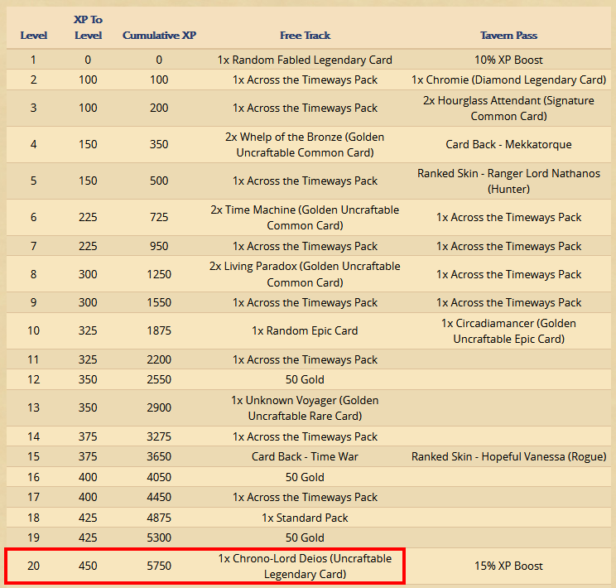Viewport: 616px width, 588px height.
Task: Click cumulative XP value 350
Action: pyautogui.click(x=159, y=144)
